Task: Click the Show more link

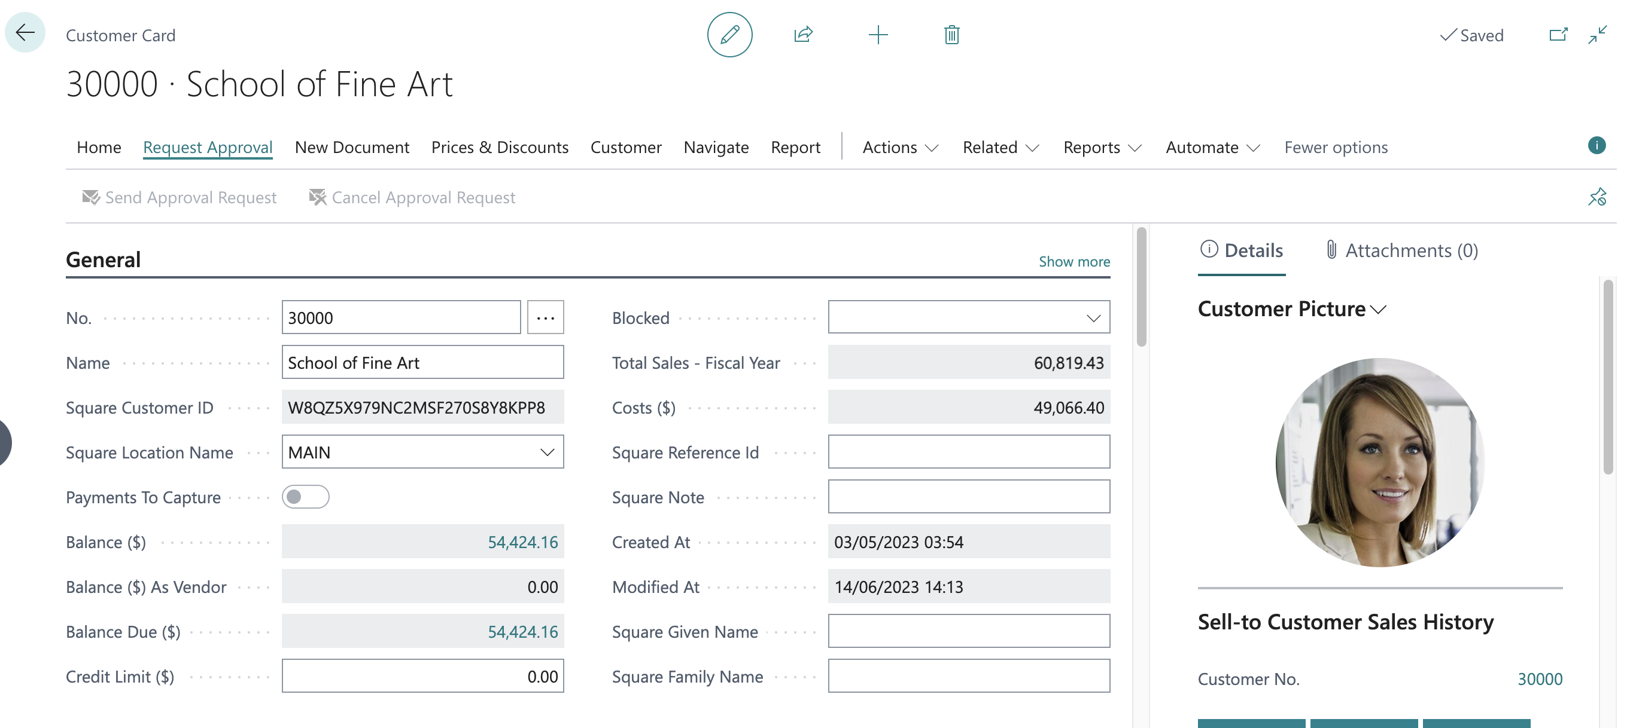Action: pyautogui.click(x=1074, y=261)
